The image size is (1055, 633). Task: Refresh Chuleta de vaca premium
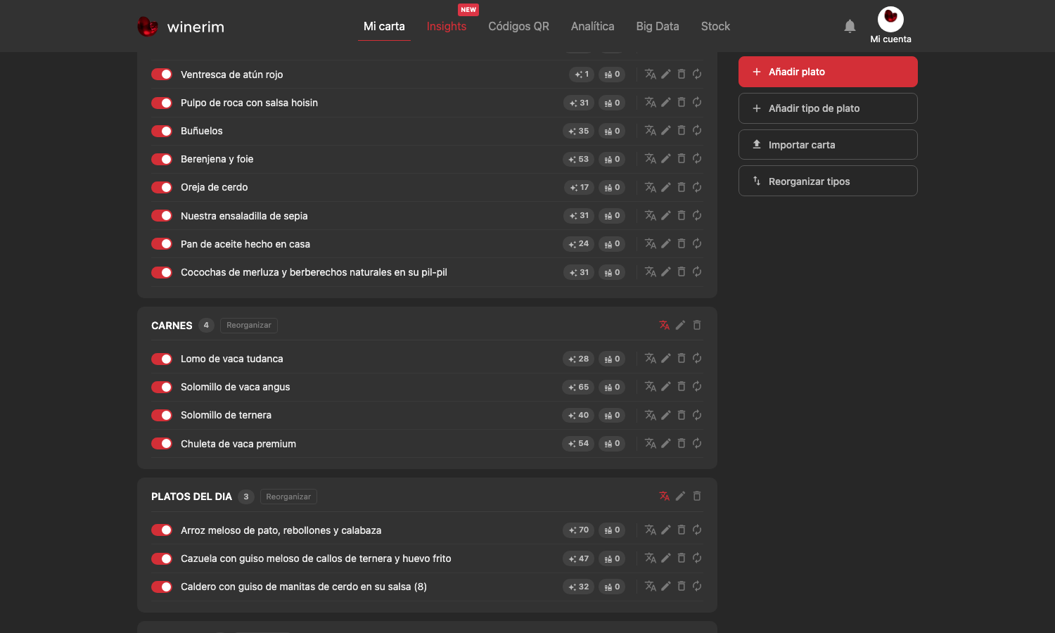click(x=697, y=444)
